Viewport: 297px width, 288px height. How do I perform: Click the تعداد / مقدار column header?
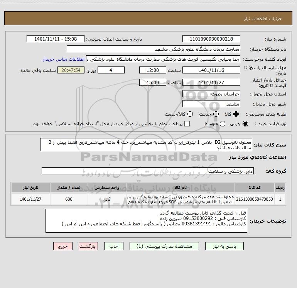[69, 188]
